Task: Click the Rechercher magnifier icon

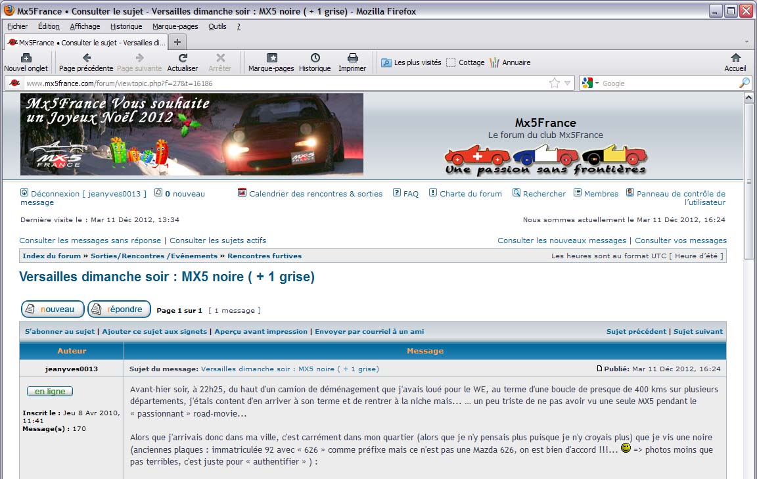Action: pyautogui.click(x=516, y=193)
